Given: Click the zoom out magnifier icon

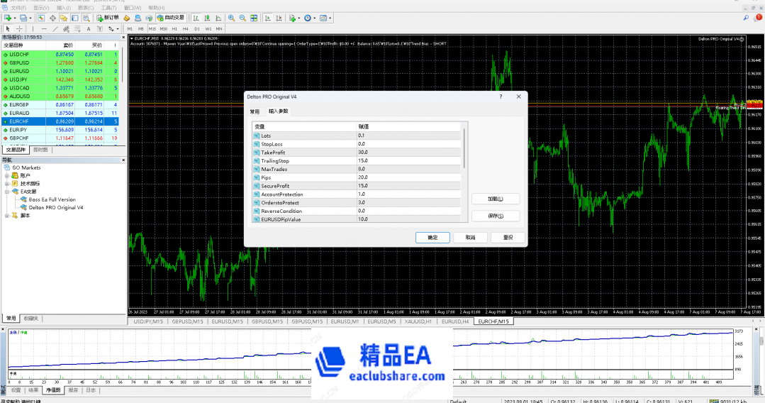Looking at the screenshot, I should pos(241,18).
